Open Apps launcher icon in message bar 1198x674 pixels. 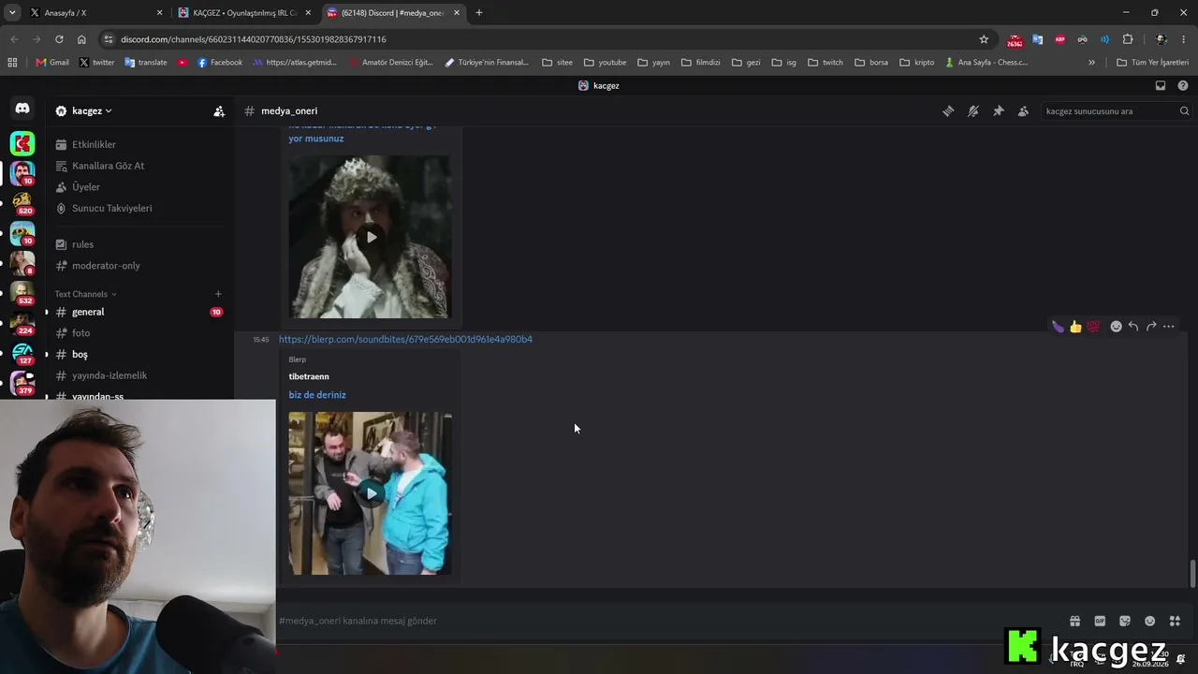pos(1175,621)
